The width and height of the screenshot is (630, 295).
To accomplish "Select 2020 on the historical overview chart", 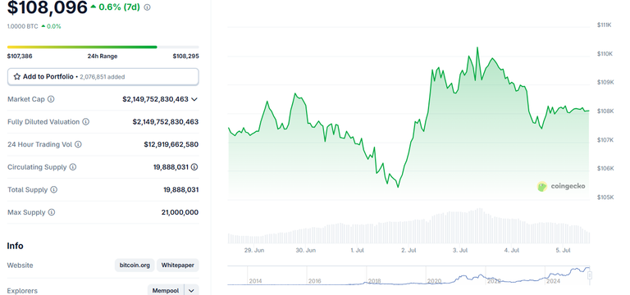I will [434, 281].
